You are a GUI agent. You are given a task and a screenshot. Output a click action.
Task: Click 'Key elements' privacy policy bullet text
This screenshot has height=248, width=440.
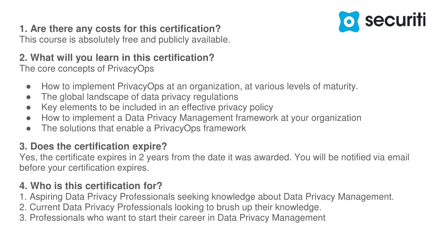click(157, 107)
